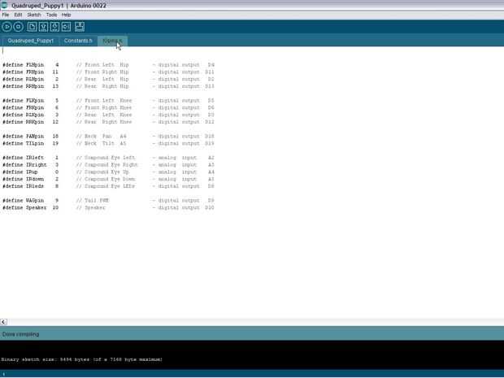Open a sketch with the Open icon
The height and width of the screenshot is (378, 504).
[43, 27]
